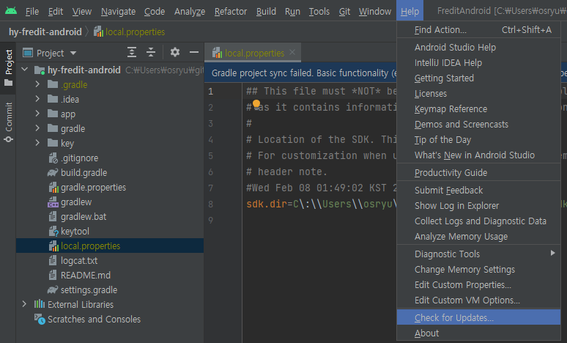
Task: Open the Tools menu
Action: pos(319,12)
